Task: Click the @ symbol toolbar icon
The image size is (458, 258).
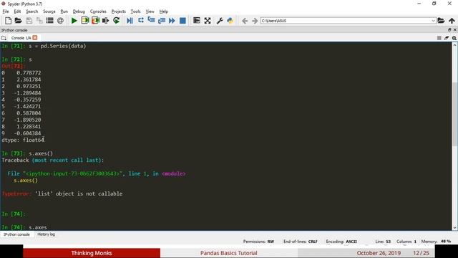Action: 60,21
